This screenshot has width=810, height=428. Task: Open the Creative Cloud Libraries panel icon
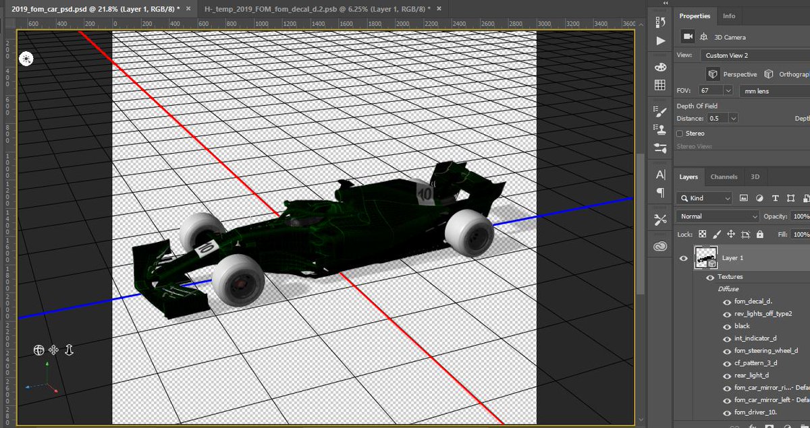(660, 247)
